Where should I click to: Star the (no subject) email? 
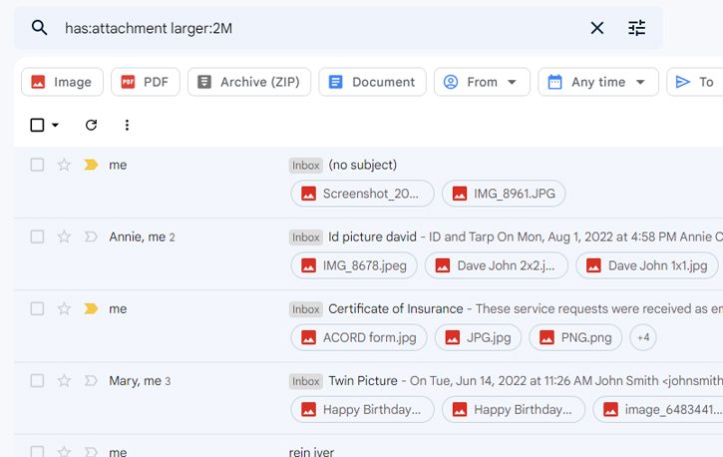tap(64, 165)
